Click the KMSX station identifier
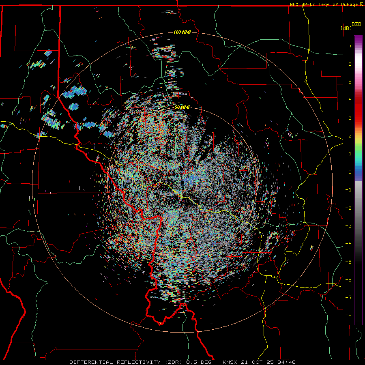The height and width of the screenshot is (365, 365). tap(231, 362)
